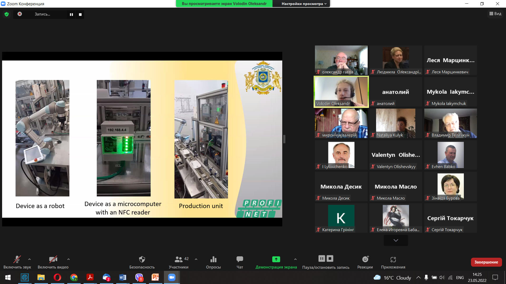Open the Participants panel
The image size is (506, 284).
pos(178,260)
